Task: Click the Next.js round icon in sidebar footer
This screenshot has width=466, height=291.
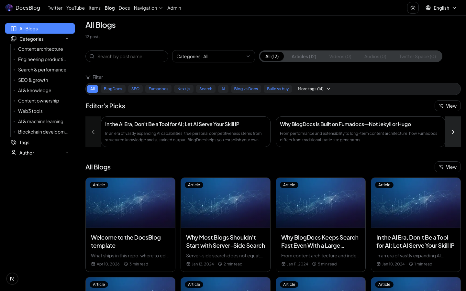Action: pos(12,279)
